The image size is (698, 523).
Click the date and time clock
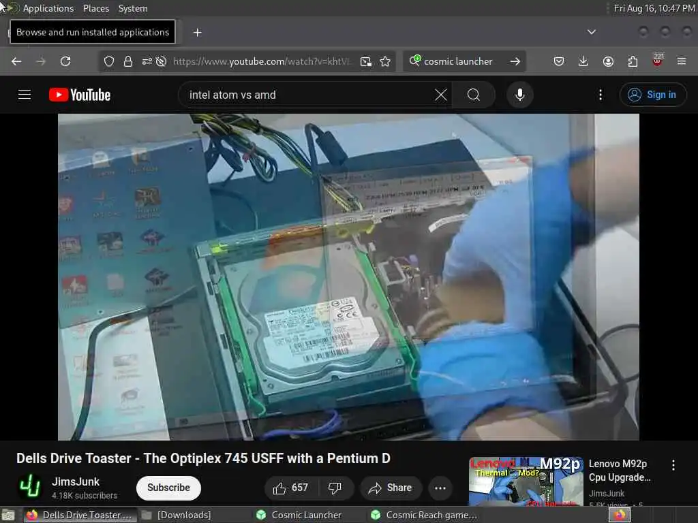point(654,8)
